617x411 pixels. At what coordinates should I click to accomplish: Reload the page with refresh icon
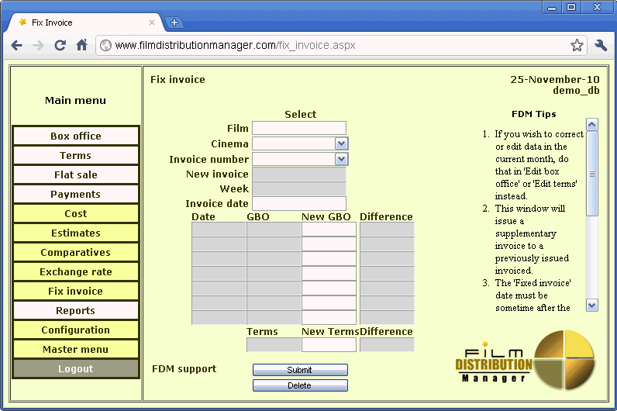click(x=60, y=45)
